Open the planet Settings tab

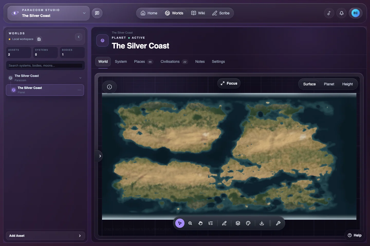click(218, 61)
